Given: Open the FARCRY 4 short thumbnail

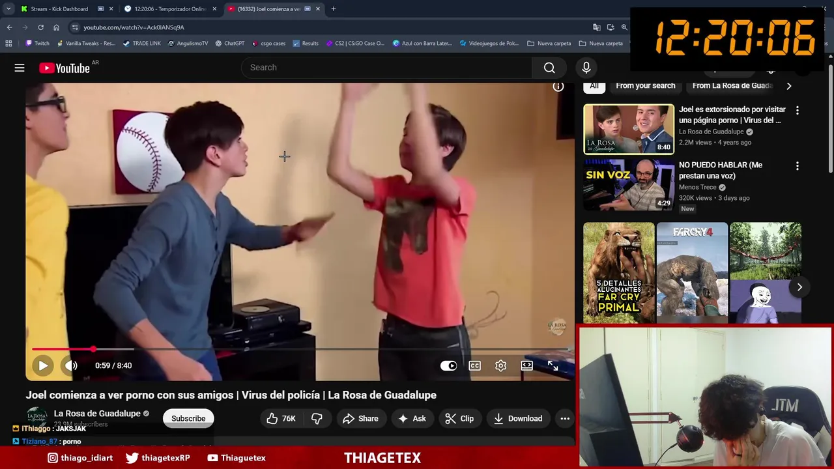Looking at the screenshot, I should click(692, 272).
